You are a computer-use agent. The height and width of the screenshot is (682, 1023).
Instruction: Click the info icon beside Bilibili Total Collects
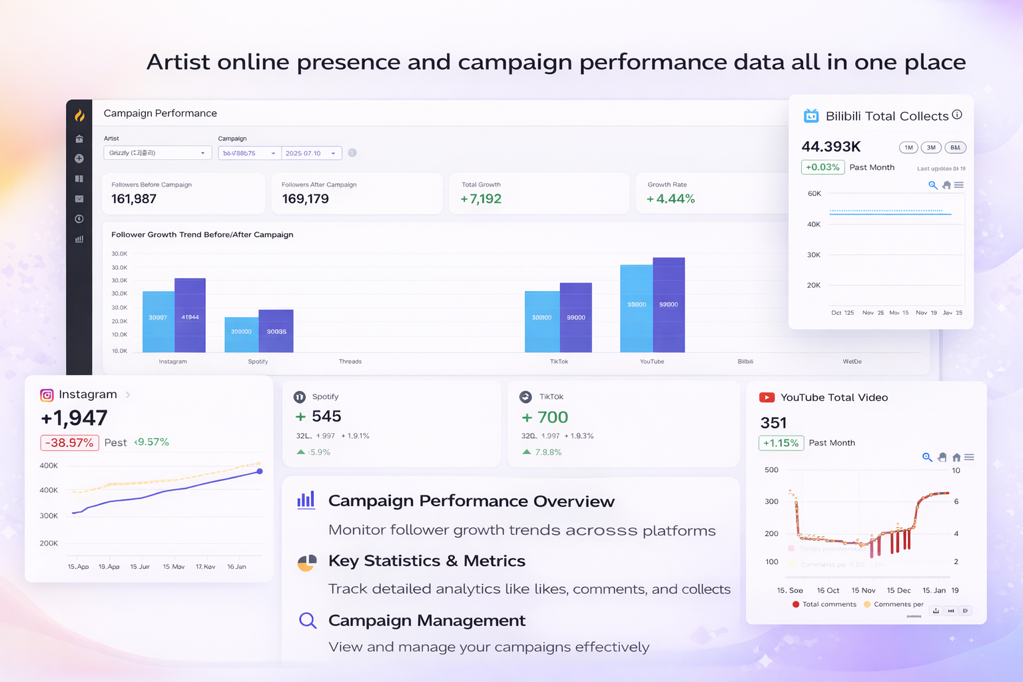coord(957,115)
